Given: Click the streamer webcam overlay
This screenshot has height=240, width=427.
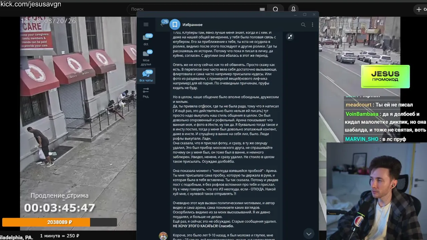Looking at the screenshot, I should (x=377, y=191).
